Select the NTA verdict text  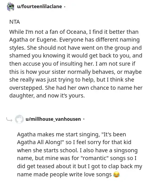pyautogui.click(x=15, y=22)
